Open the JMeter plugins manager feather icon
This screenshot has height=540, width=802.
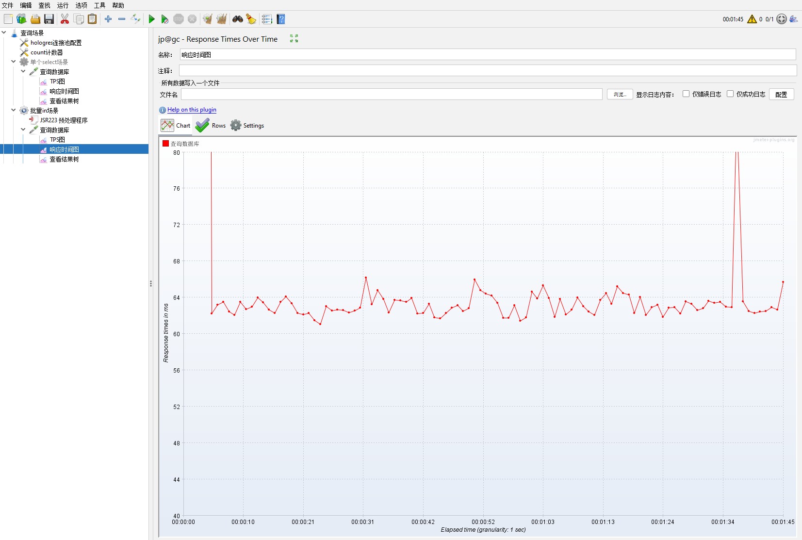tap(794, 19)
